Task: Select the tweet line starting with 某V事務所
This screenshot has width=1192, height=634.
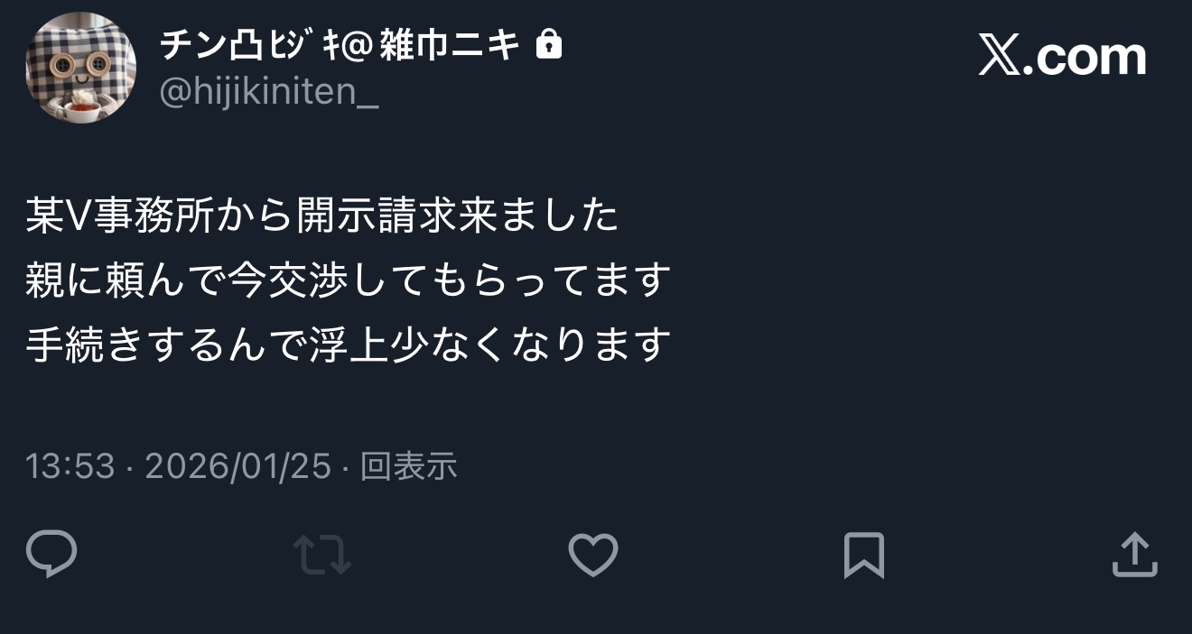Action: tap(322, 216)
